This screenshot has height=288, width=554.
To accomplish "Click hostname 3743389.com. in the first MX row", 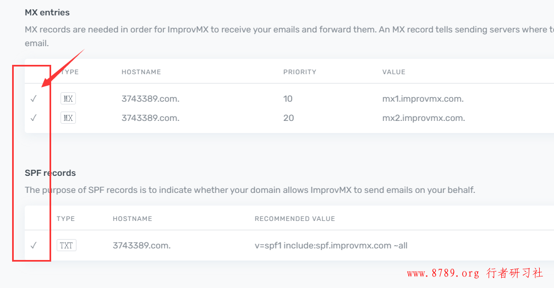I will click(151, 99).
